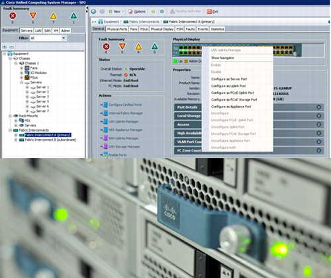This screenshot has height=278, width=331.
Task: Click critical fault icon in General pane
Action: tap(106, 46)
